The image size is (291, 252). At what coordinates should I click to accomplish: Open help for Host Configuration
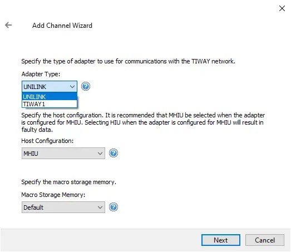pos(114,154)
